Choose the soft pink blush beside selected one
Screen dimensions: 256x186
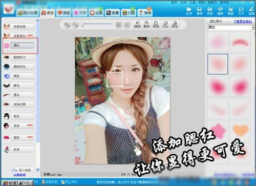240,64
